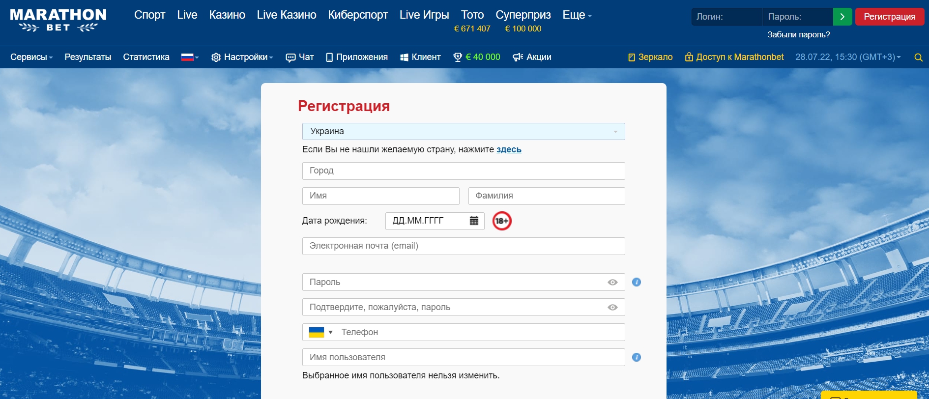Click the green login arrow button
929x399 pixels.
pos(842,17)
